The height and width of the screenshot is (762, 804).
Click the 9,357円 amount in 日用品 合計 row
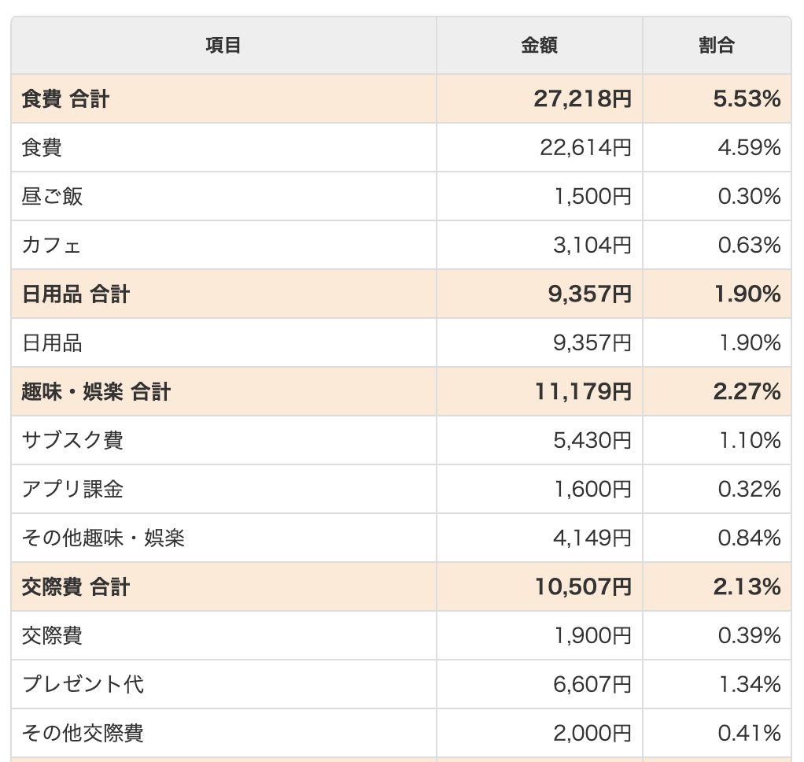point(589,294)
